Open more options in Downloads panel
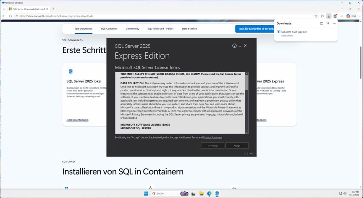The width and height of the screenshot is (363, 198). click(334, 23)
